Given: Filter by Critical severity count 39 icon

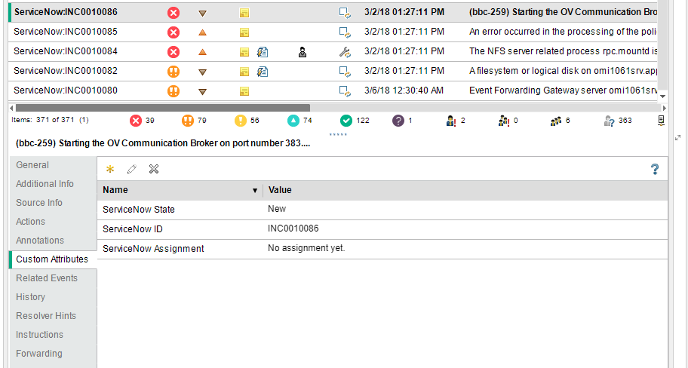Looking at the screenshot, I should coord(136,121).
